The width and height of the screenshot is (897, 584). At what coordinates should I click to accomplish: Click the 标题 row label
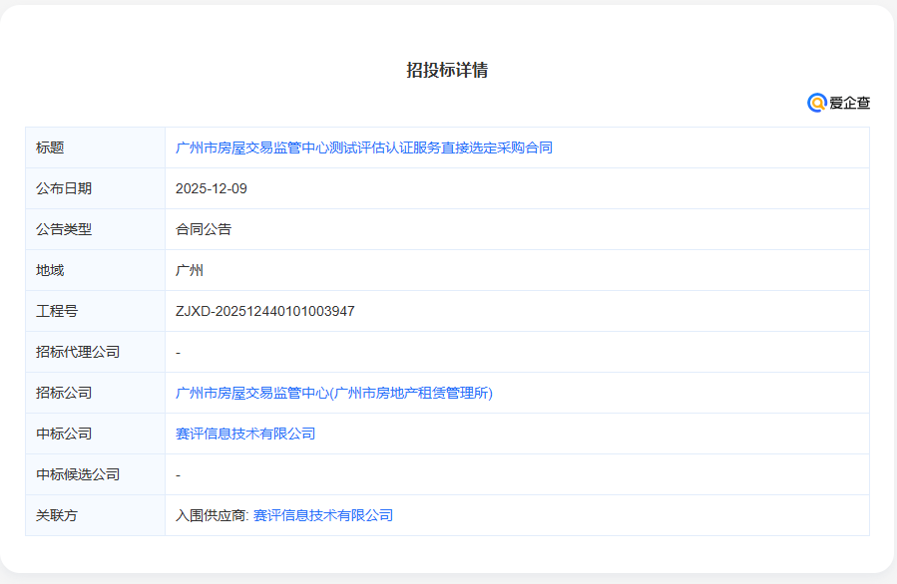tap(48, 146)
